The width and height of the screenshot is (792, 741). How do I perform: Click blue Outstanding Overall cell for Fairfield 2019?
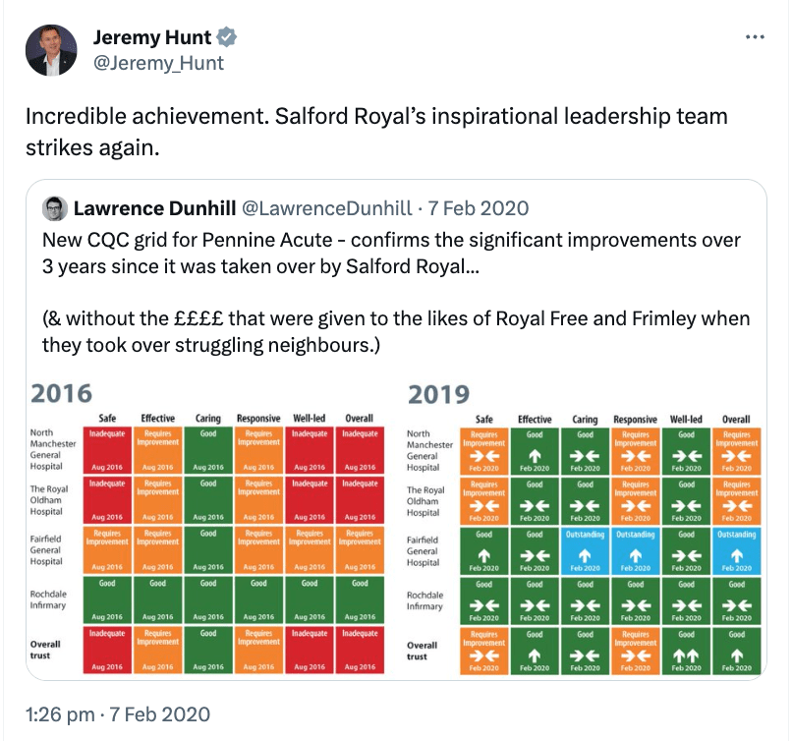coord(736,551)
